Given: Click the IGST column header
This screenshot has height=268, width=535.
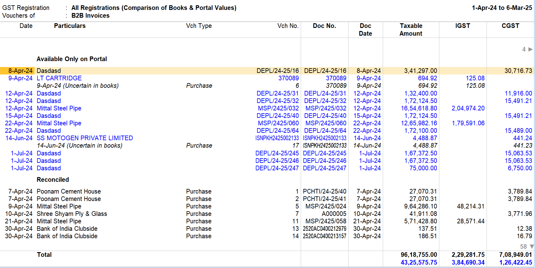Looking at the screenshot, I should click(463, 26).
